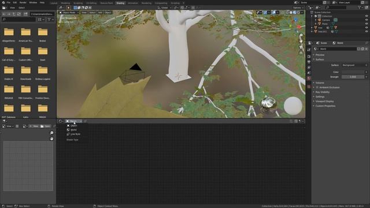The height and width of the screenshot is (208, 370).
Task: Hide the Plane object in outliner
Action: [x=367, y=24]
